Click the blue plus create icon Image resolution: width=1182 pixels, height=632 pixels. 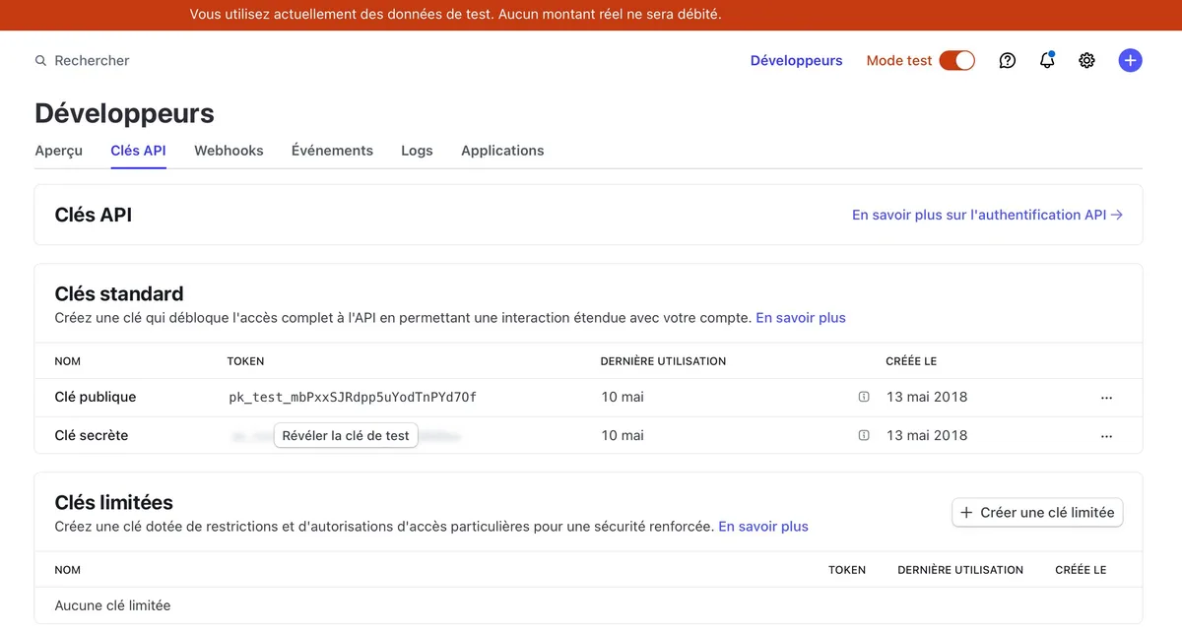pos(1130,60)
